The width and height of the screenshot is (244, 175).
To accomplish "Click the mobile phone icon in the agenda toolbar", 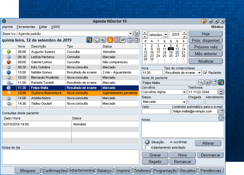I will point(96,40).
